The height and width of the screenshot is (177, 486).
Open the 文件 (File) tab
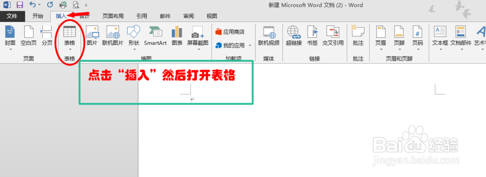12,16
